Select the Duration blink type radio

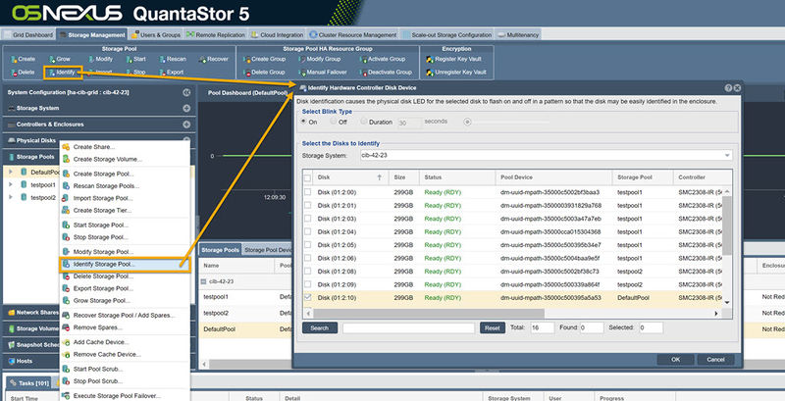pyautogui.click(x=363, y=122)
